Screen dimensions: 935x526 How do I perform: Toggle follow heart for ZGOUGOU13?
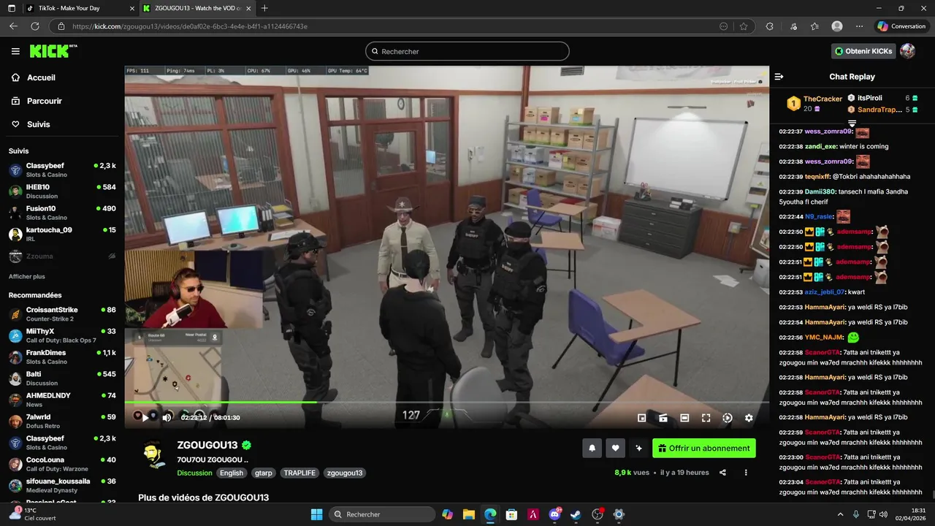coord(616,449)
